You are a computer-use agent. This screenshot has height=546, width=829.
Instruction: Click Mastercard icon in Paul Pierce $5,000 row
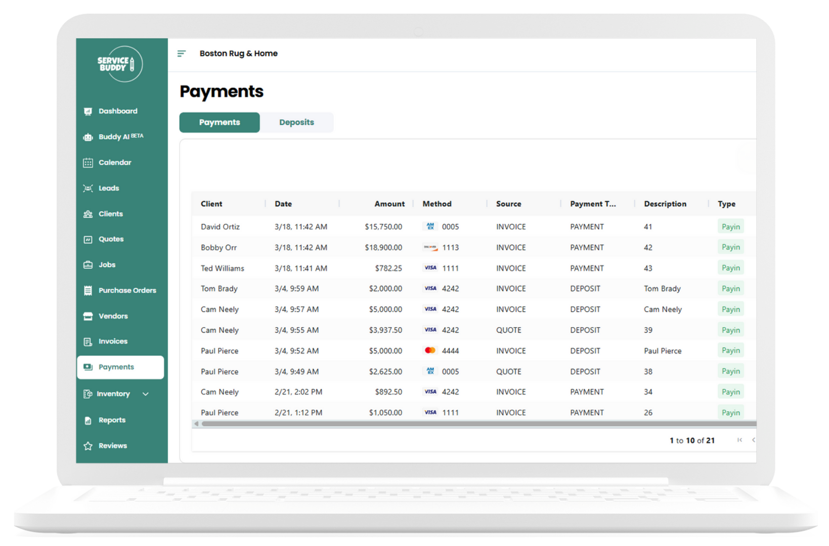(x=430, y=350)
